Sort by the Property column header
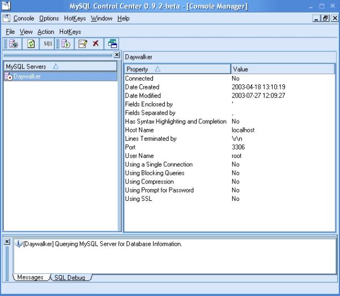This screenshot has width=340, height=296. tap(177, 69)
